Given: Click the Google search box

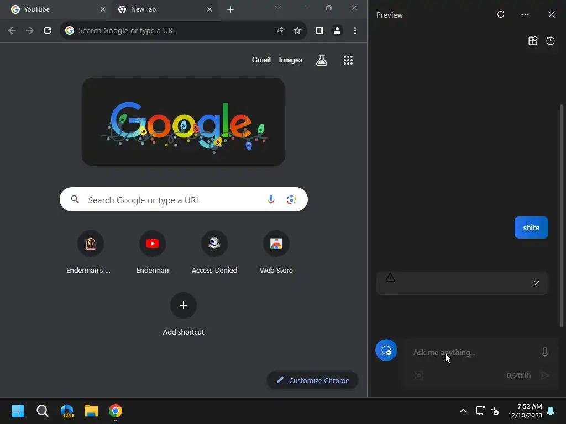Looking at the screenshot, I should click(x=184, y=199).
